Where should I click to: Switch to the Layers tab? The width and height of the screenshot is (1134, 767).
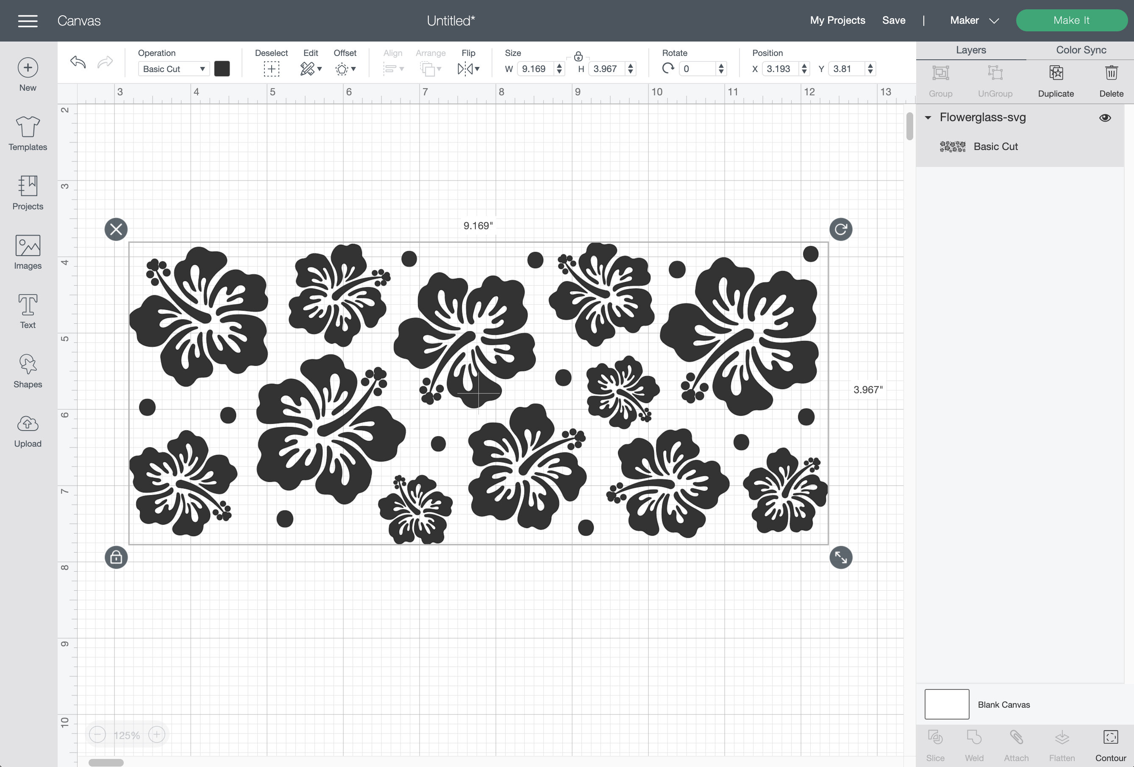point(970,50)
